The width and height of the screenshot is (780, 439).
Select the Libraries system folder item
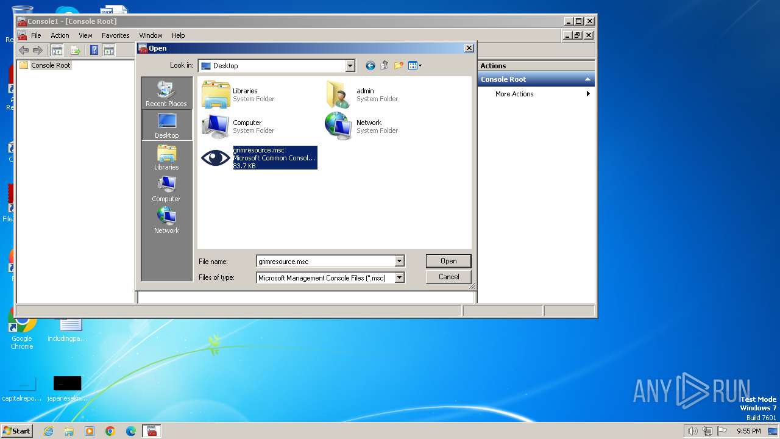click(x=239, y=95)
